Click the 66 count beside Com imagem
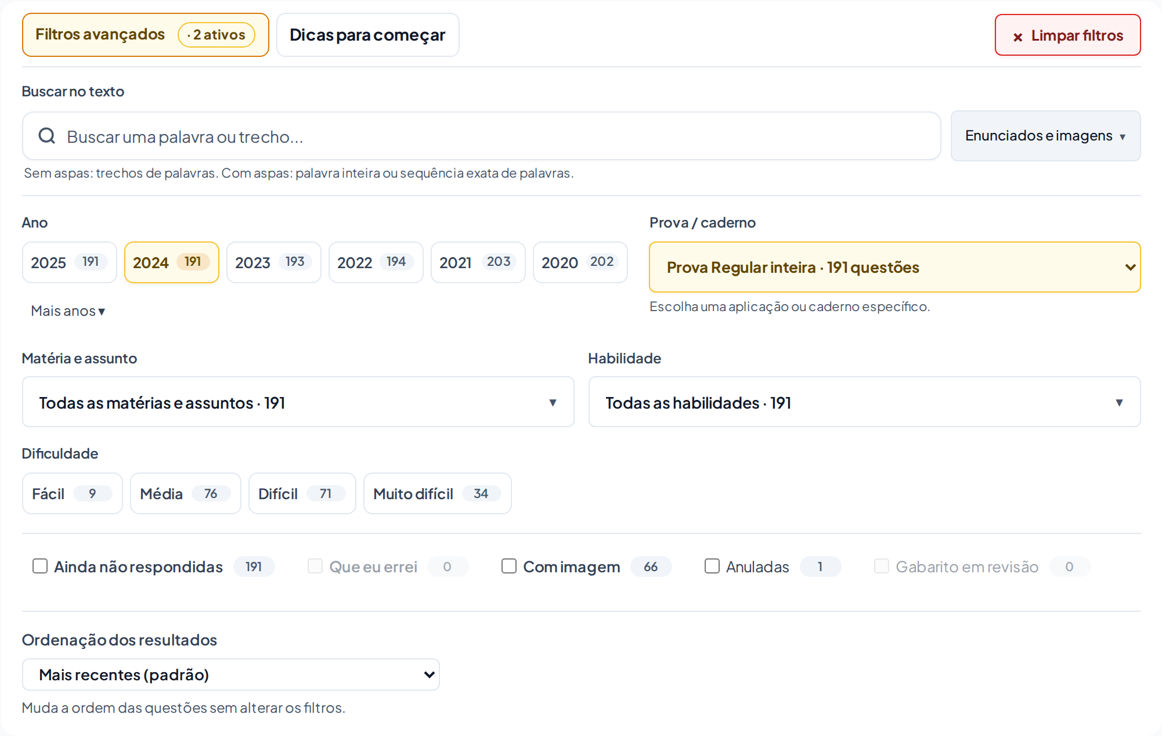This screenshot has width=1162, height=736. click(x=651, y=567)
